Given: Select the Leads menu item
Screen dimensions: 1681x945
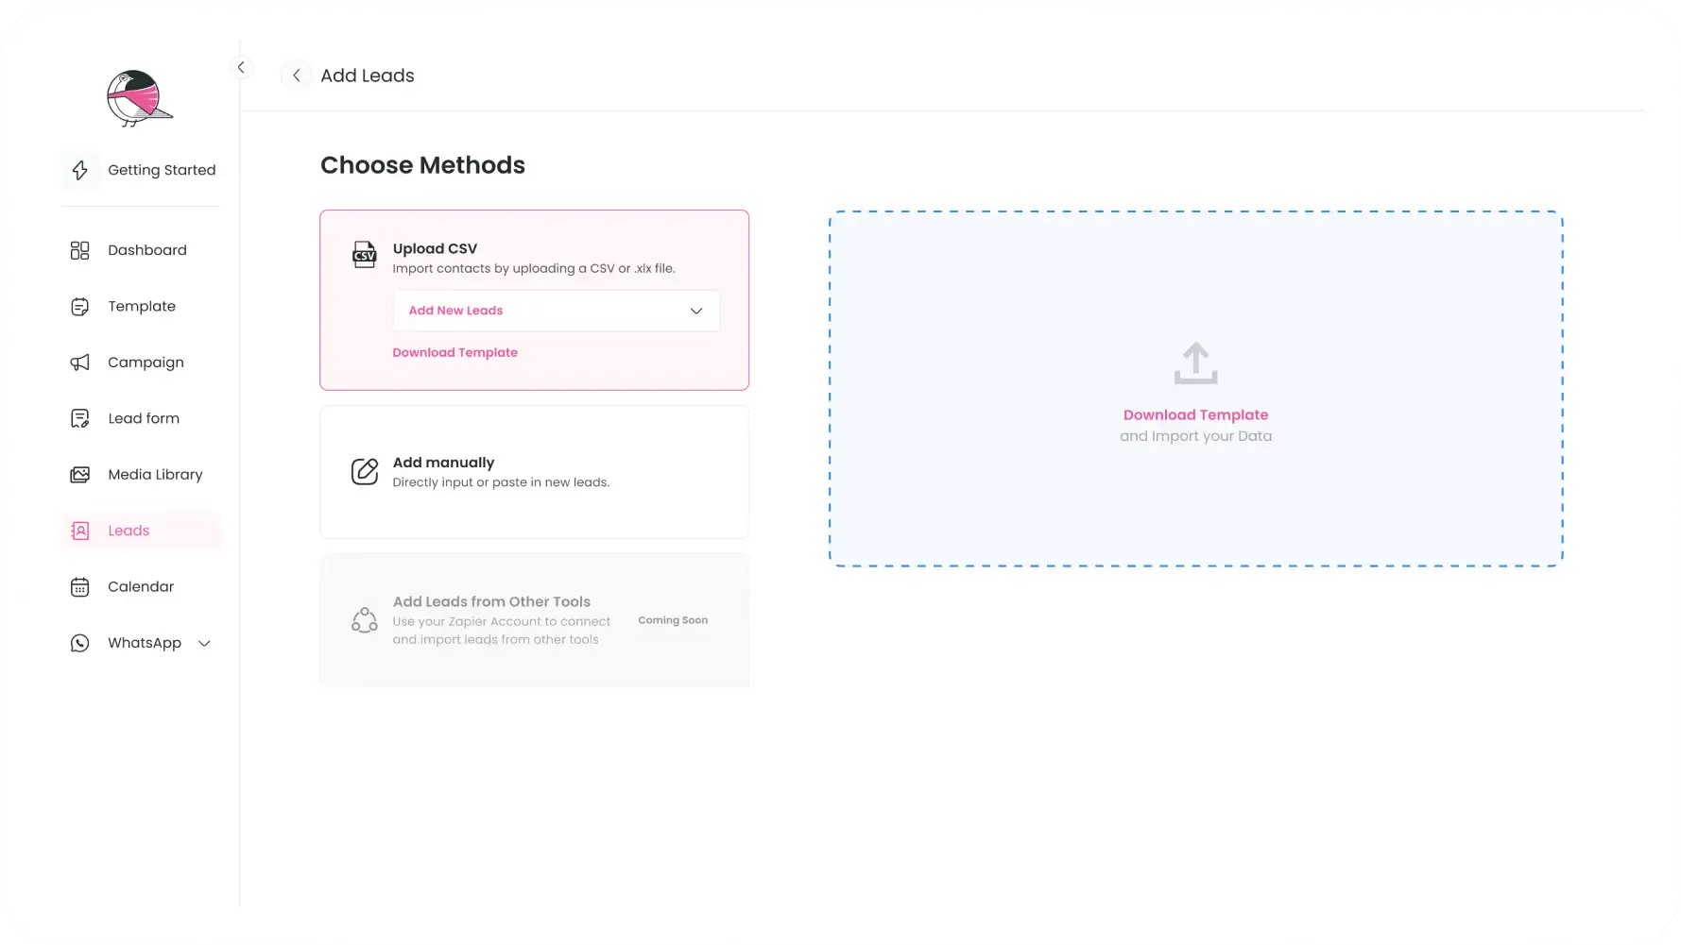Looking at the screenshot, I should coord(140,531).
